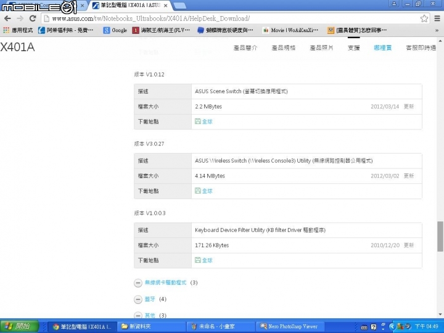Click the browser back arrow
444x333 pixels.
click(x=7, y=18)
